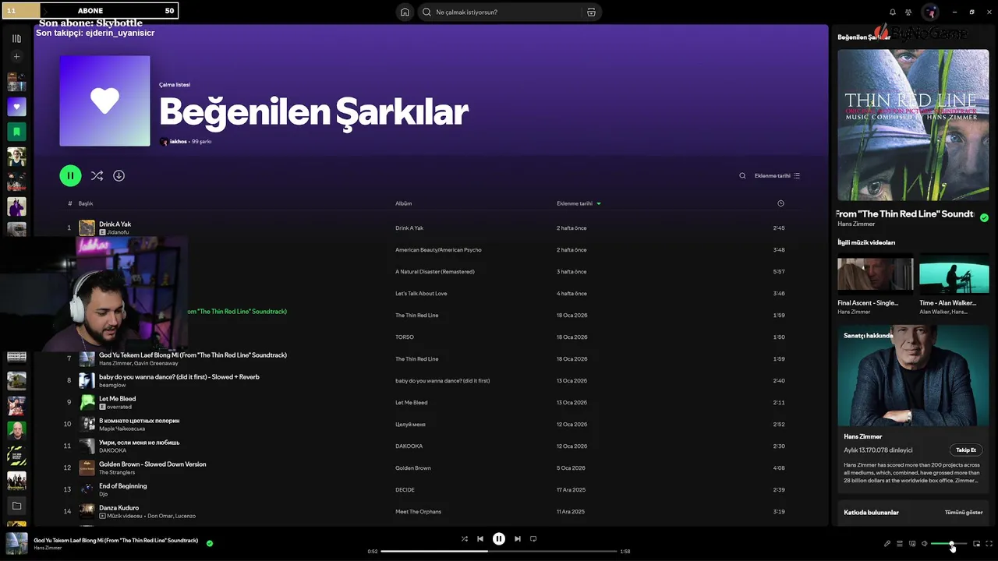
Task: Click the Browse icon in search bar
Action: coord(591,12)
